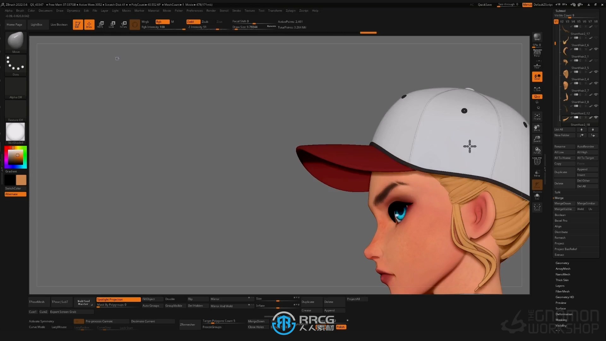Screen dimensions: 606x341
Task: Click the LightBox button
Action: (x=36, y=24)
